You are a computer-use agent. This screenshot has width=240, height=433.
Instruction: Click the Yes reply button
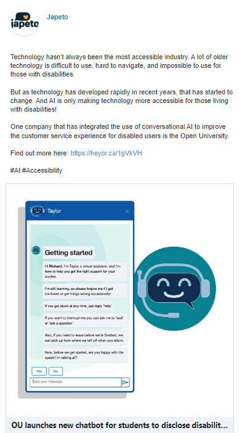pyautogui.click(x=39, y=371)
